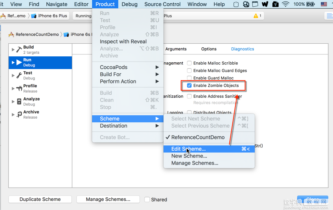333x210 pixels.
Task: Click the Wi-Fi icon in menu bar
Action: pos(285,4)
